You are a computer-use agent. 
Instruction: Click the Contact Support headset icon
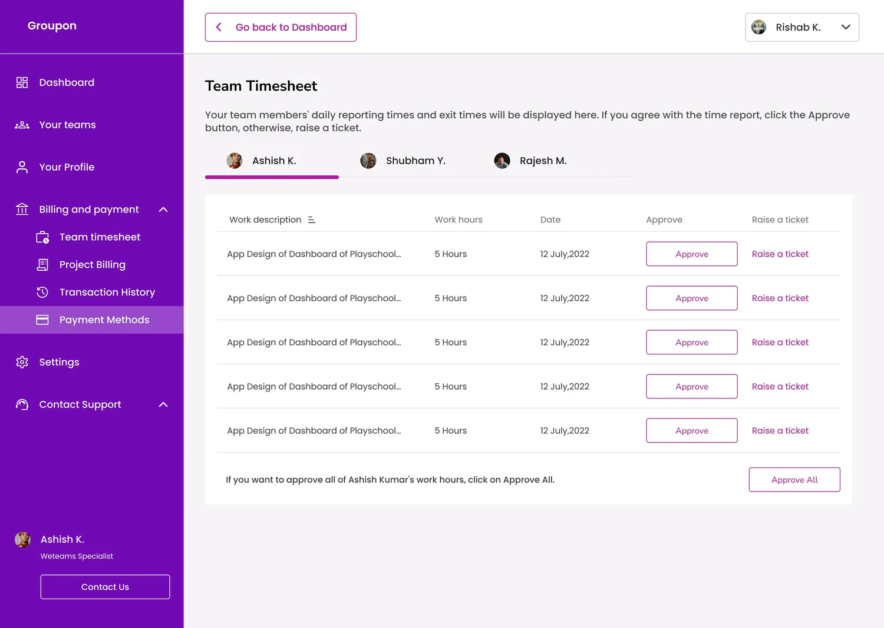22,404
